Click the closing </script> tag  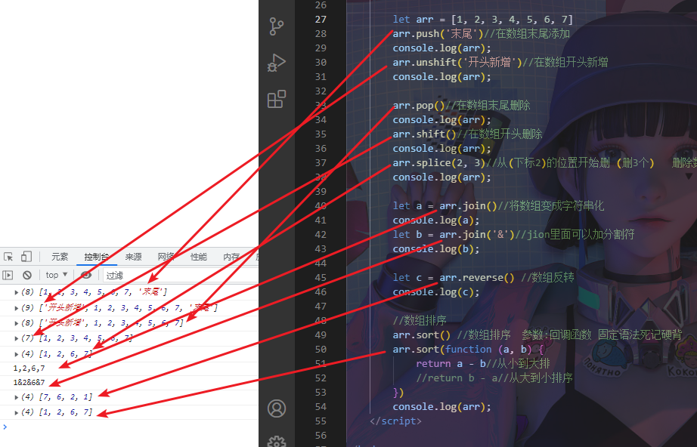395,421
